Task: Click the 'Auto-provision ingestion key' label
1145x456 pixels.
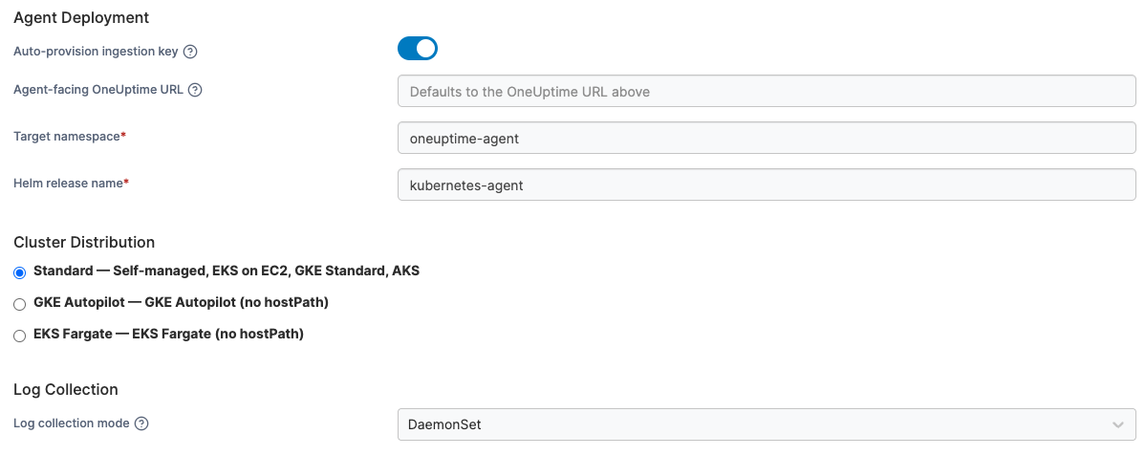Action: tap(96, 52)
